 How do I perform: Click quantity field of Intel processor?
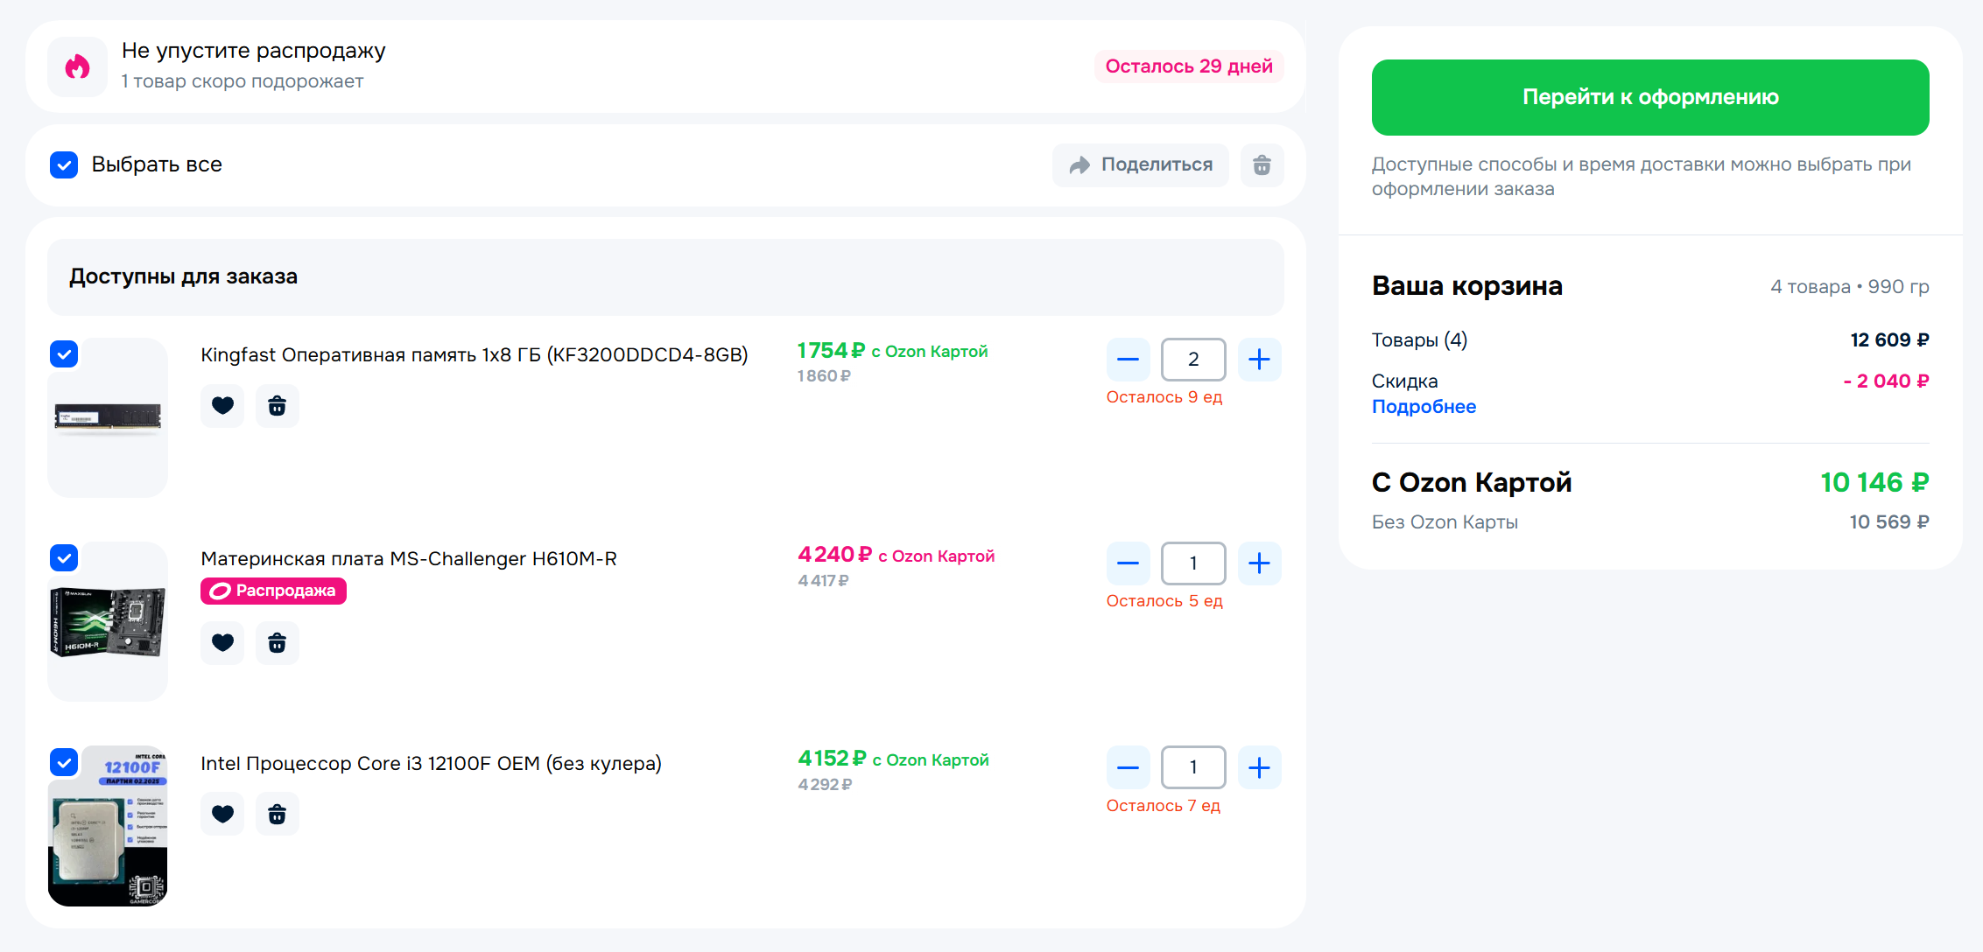coord(1192,767)
